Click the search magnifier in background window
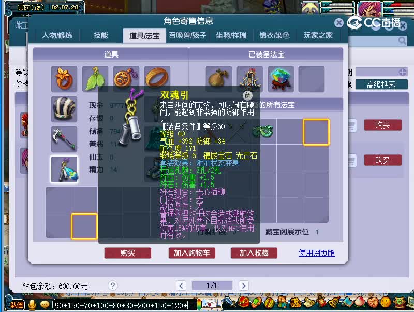414x312 pixels. pos(402,40)
